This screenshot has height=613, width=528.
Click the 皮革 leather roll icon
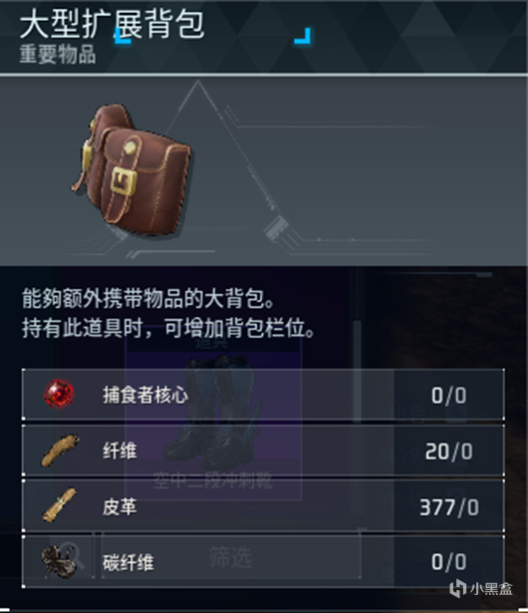coord(59,505)
